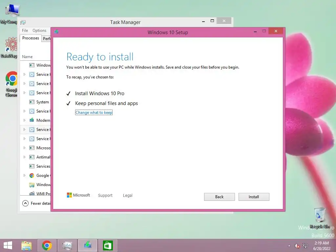Click the Microso process icon

click(32, 148)
